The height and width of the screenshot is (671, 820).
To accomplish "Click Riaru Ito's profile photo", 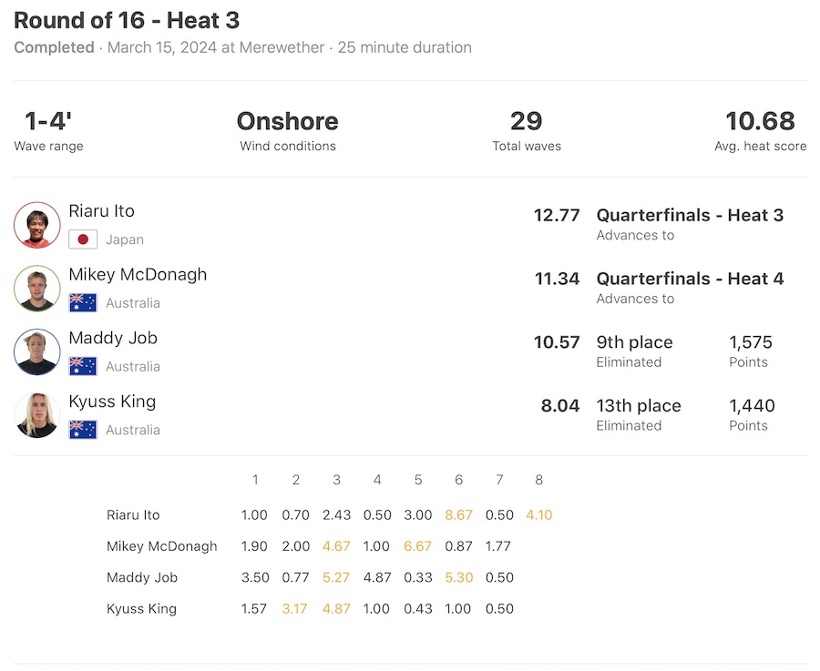I will pyautogui.click(x=37, y=225).
